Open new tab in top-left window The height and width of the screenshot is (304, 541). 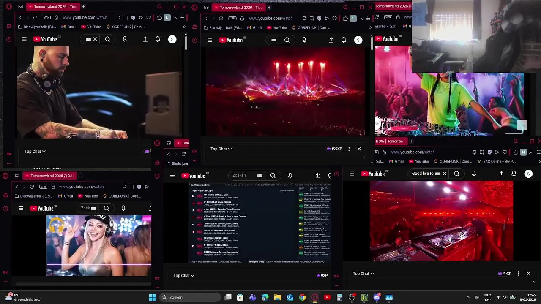(x=83, y=7)
